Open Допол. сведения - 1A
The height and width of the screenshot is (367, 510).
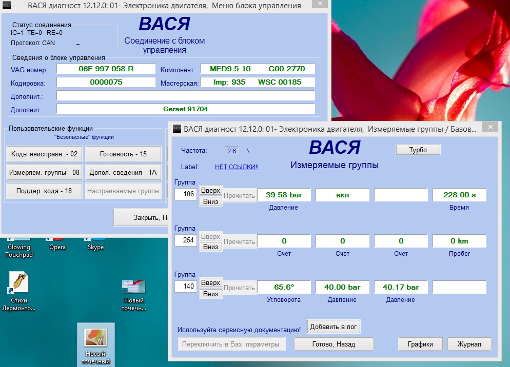point(123,172)
